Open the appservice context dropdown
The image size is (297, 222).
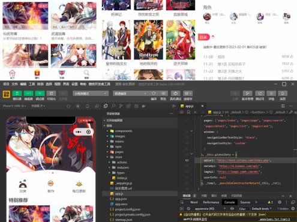[209, 209]
